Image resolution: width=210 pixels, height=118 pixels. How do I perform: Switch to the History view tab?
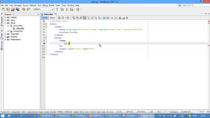52,18
